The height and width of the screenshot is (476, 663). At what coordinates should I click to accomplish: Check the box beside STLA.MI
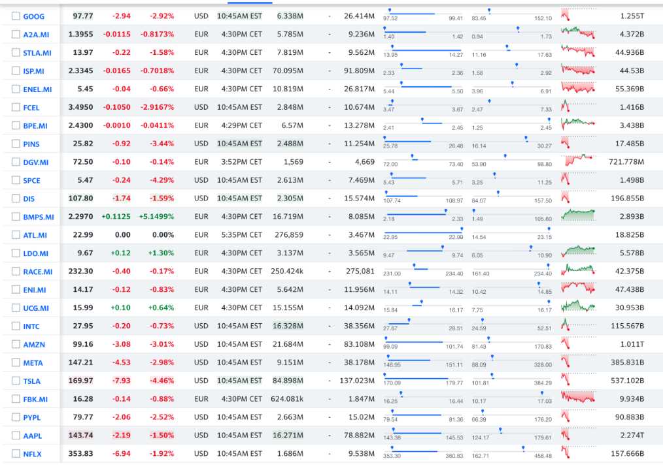click(x=16, y=52)
